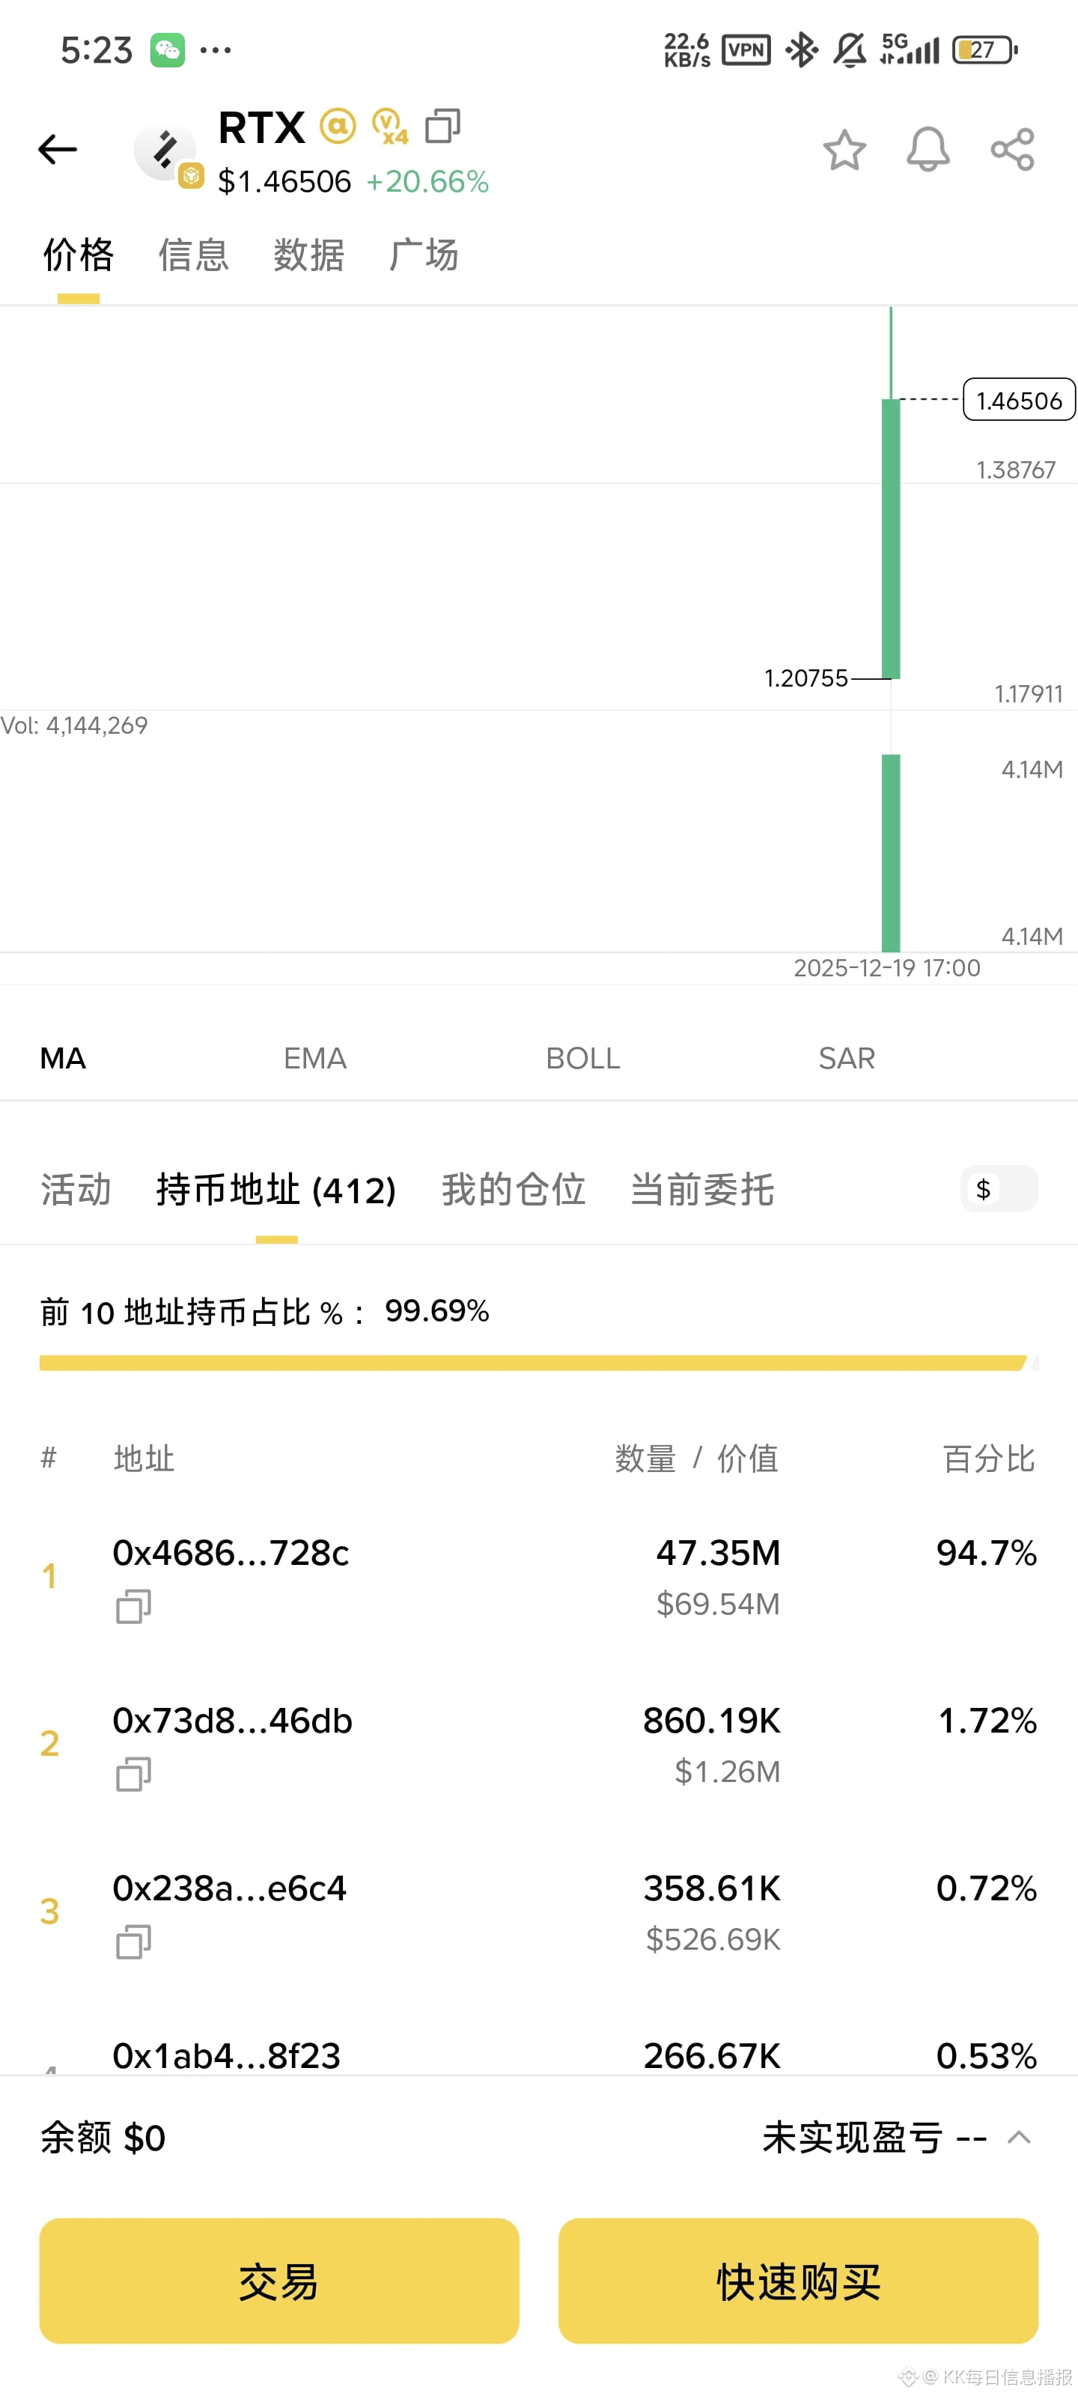Open holder address 0x4686...728c
The image size is (1078, 2396).
[x=230, y=1551]
